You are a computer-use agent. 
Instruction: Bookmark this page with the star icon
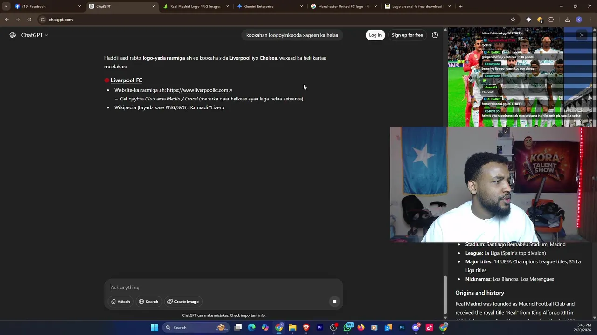(513, 20)
